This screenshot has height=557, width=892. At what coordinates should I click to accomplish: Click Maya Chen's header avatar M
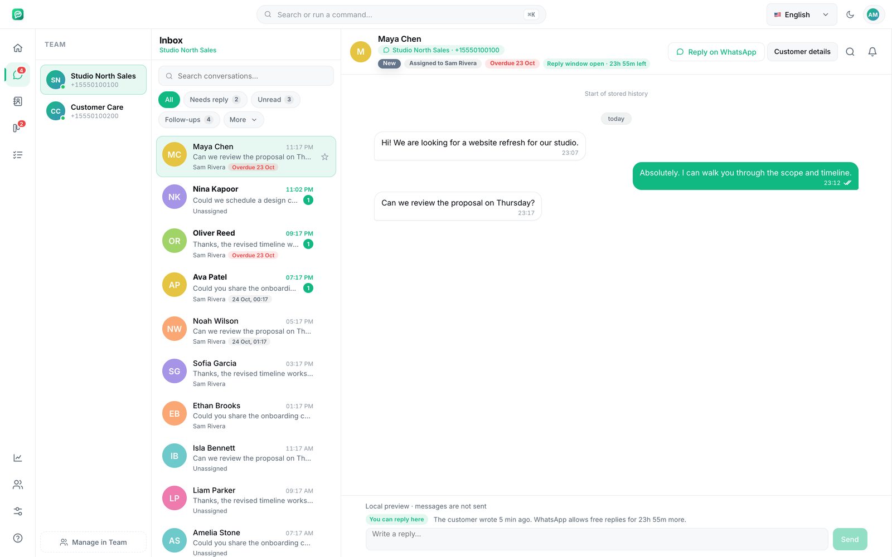361,52
